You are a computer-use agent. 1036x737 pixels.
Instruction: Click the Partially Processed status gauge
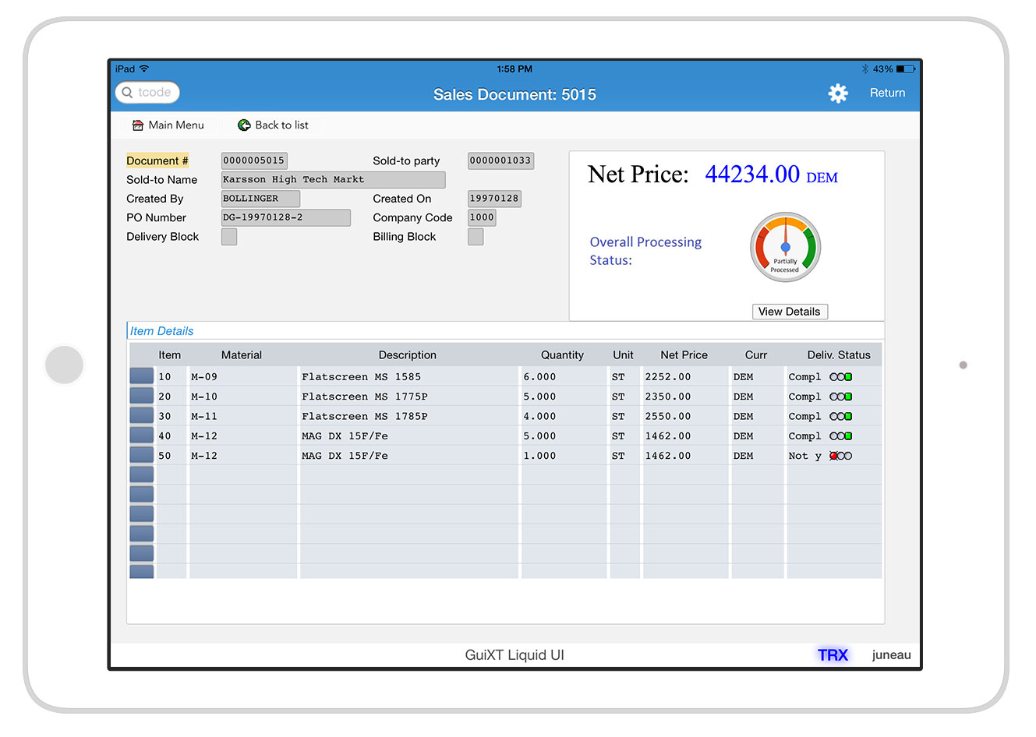point(785,248)
